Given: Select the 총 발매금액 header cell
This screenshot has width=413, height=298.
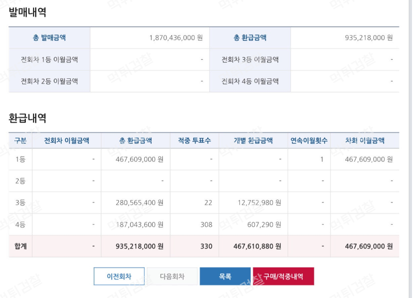Looking at the screenshot, I should [49, 38].
